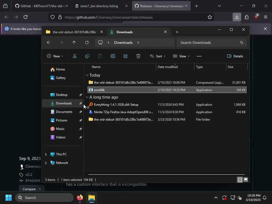Screen dimensions: 272x204
Task: Open Firefox downloads panel button
Action: click(x=237, y=17)
